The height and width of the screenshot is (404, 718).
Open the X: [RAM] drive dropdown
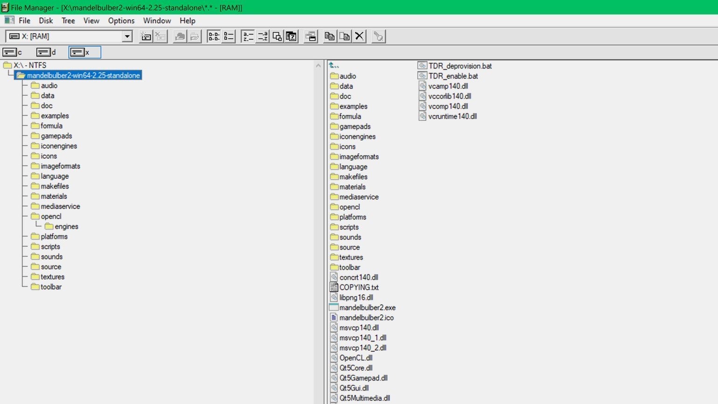(127, 36)
